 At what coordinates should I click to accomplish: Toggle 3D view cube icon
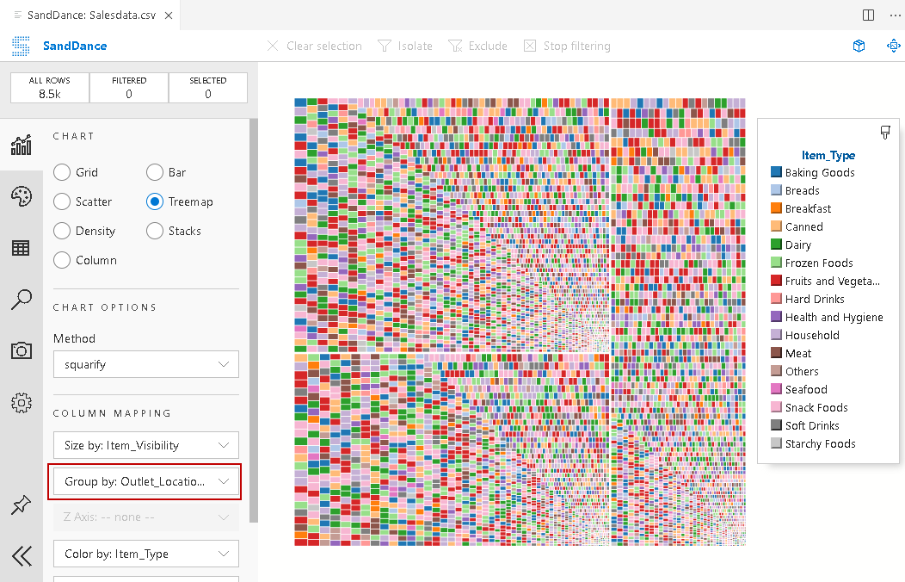point(859,46)
